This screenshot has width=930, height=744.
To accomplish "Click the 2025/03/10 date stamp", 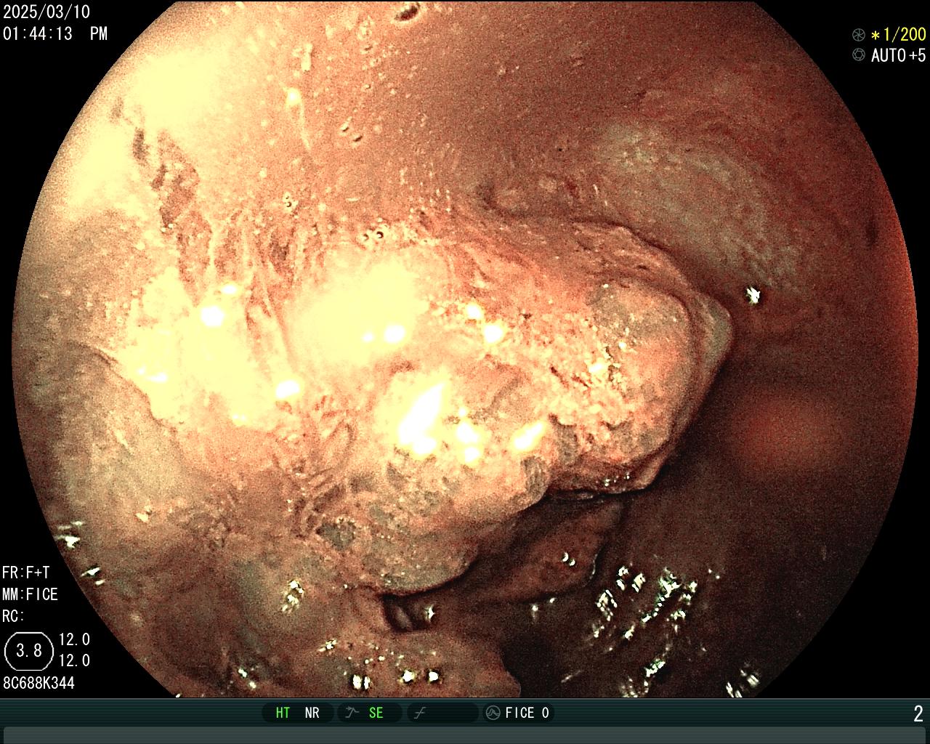I will coord(46,12).
